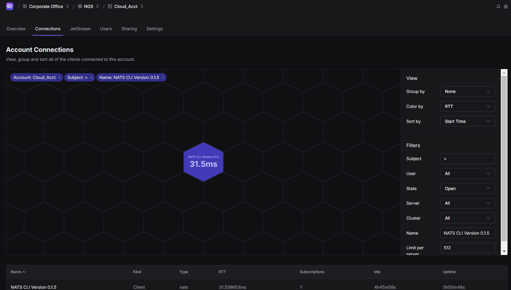The width and height of the screenshot is (511, 290).
Task: Click the Type column header
Action: [x=184, y=272]
